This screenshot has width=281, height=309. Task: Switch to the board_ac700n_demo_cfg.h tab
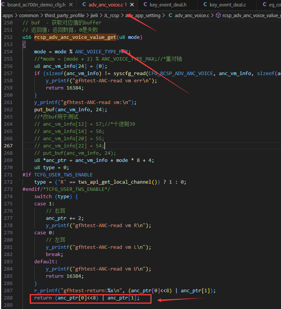pyautogui.click(x=37, y=5)
